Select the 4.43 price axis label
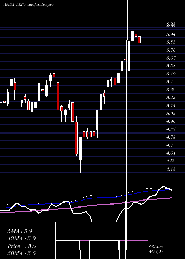The height and width of the screenshot is (259, 185). pyautogui.click(x=171, y=169)
